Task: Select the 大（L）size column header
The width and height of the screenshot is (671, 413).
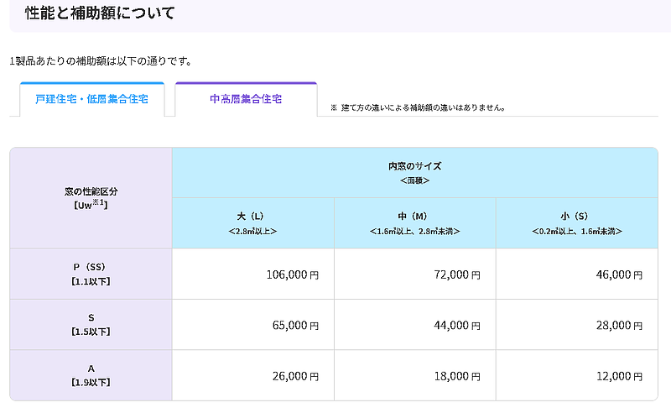Action: [x=252, y=222]
